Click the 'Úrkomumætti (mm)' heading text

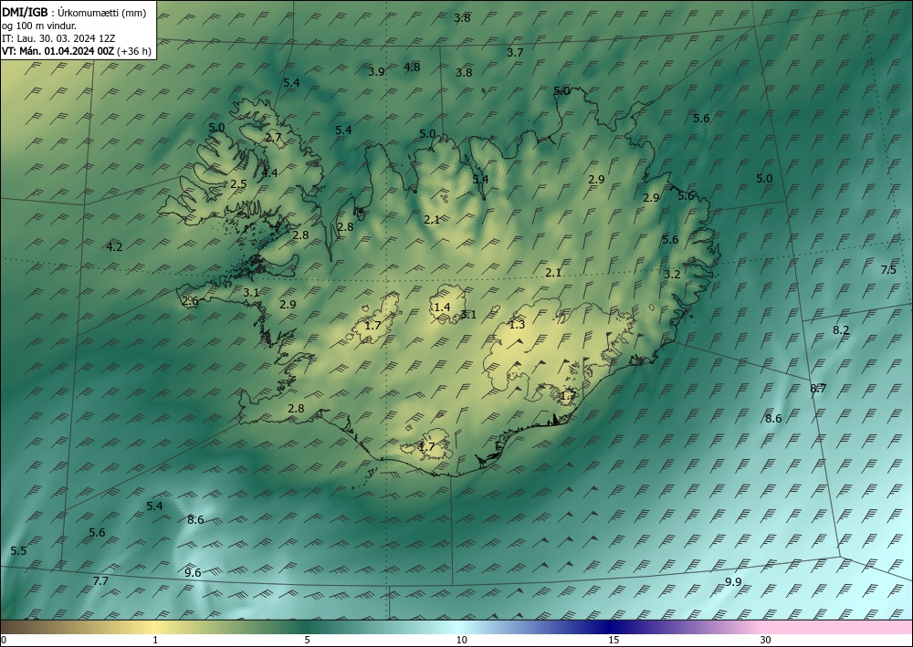tap(102, 14)
